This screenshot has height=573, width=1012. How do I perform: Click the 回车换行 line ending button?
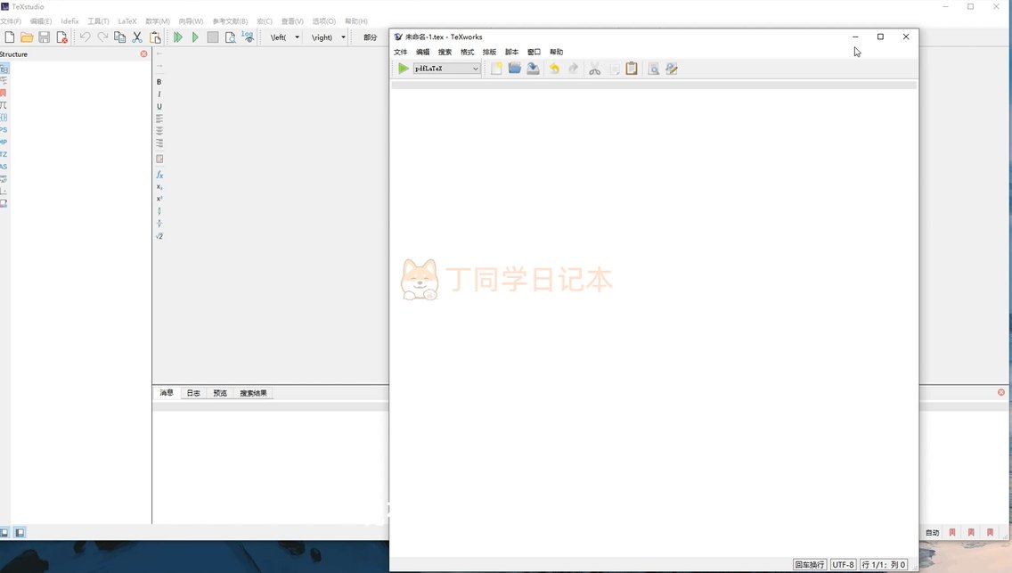(x=810, y=565)
